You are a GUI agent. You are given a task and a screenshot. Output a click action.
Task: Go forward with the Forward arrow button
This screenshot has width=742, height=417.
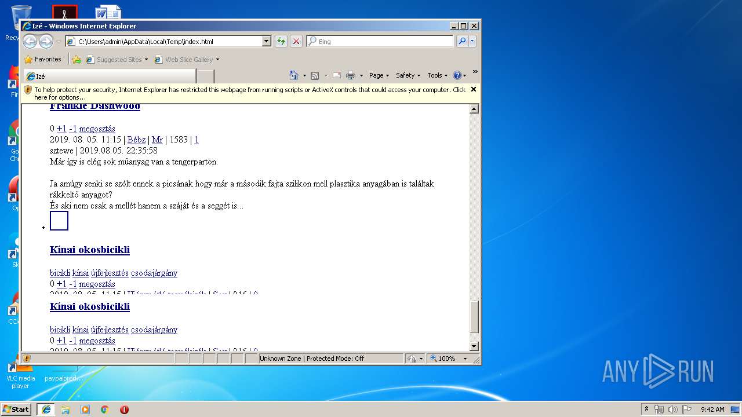46,41
